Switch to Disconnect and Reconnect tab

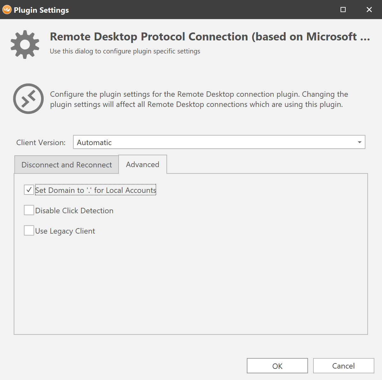click(x=67, y=165)
